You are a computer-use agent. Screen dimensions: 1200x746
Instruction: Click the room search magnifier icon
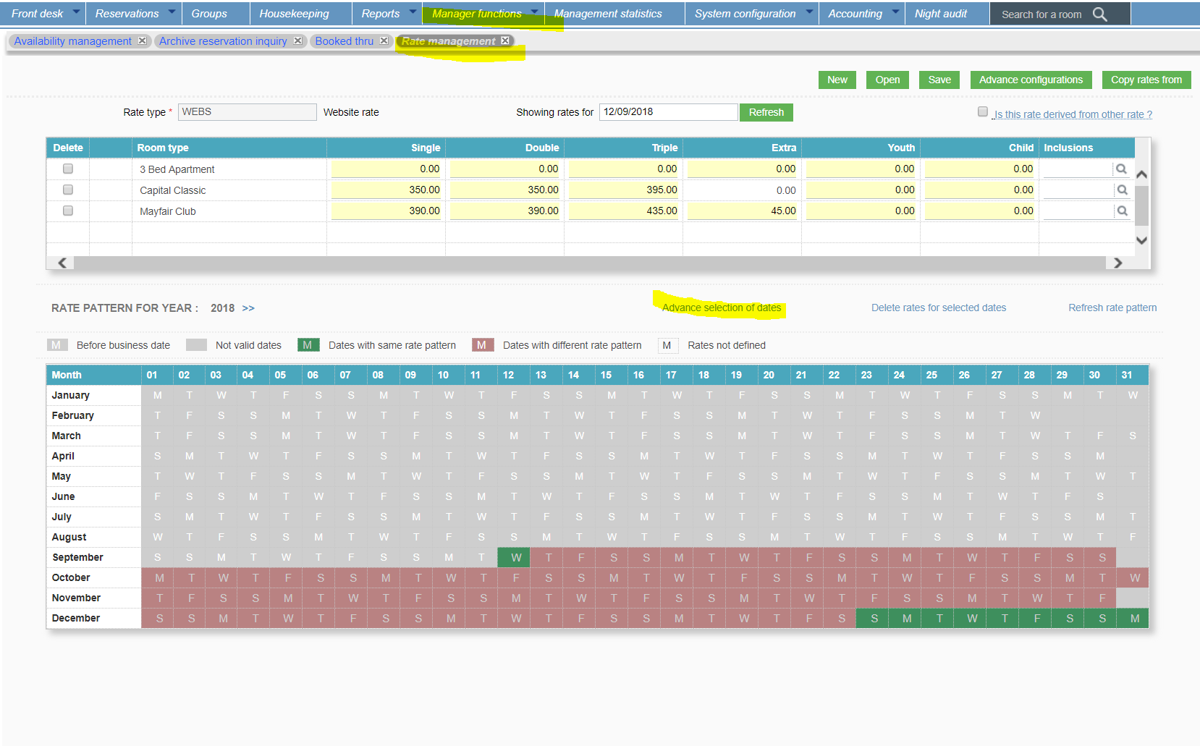pos(1099,14)
